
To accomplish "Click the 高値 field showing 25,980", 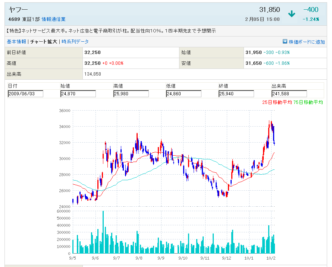I will coord(131,94).
